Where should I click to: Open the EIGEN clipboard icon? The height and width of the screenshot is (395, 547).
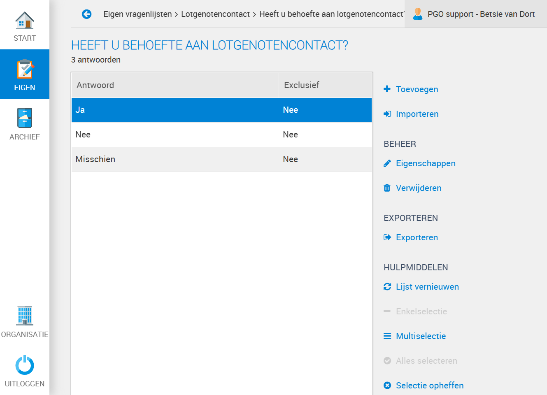(x=25, y=69)
